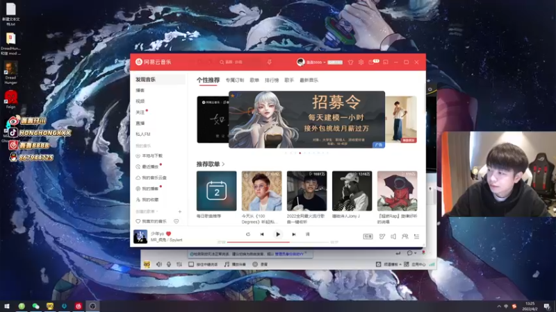Screen dimensions: 556x312
Task: Open the lyrics panel button
Action: pyautogui.click(x=307, y=234)
